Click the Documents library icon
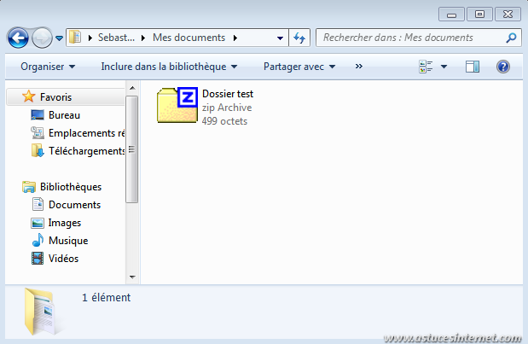This screenshot has height=344, width=528. (38, 204)
